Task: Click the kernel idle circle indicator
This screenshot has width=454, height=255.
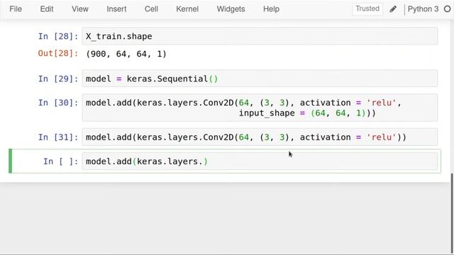Action: (x=448, y=9)
